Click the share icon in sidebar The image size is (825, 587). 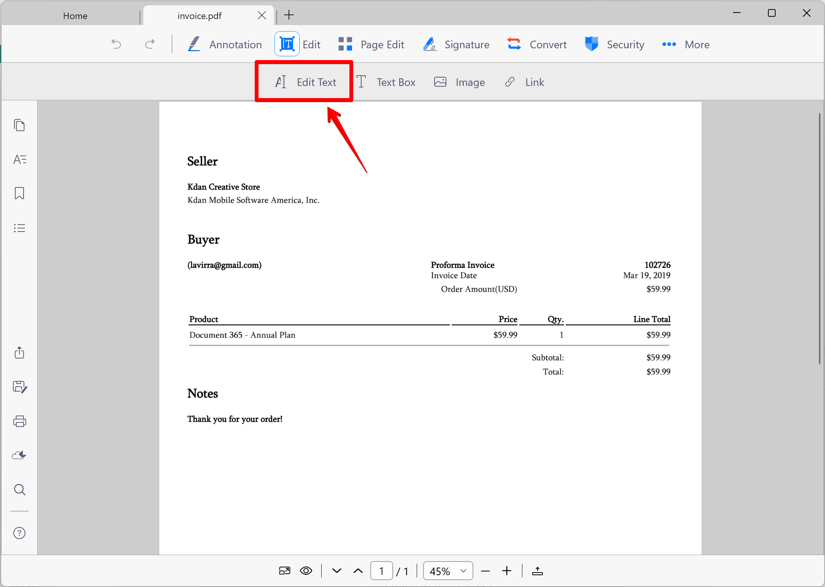[19, 352]
